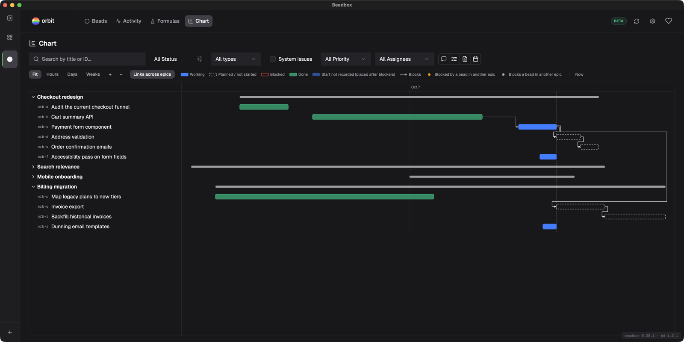Enable the System issues checkbox

click(273, 59)
